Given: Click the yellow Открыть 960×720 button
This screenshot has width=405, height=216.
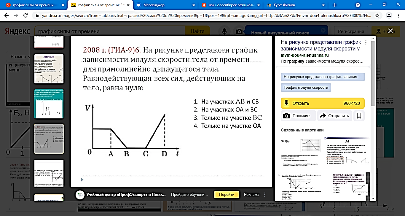Looking at the screenshot, I should point(323,103).
